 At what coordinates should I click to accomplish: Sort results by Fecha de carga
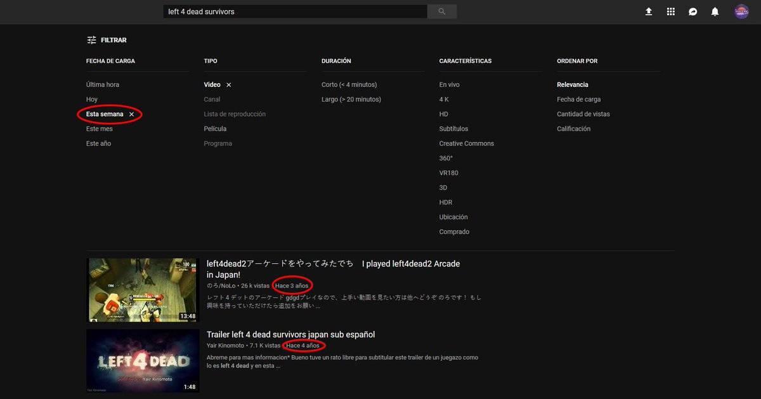tap(579, 100)
